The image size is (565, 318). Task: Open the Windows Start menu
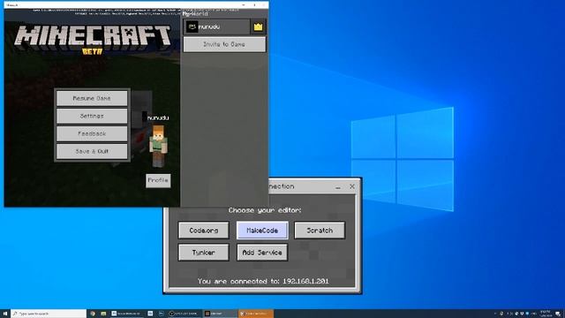click(x=5, y=314)
